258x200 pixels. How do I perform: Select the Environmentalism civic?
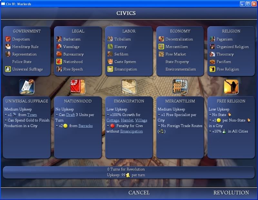[x=181, y=69]
